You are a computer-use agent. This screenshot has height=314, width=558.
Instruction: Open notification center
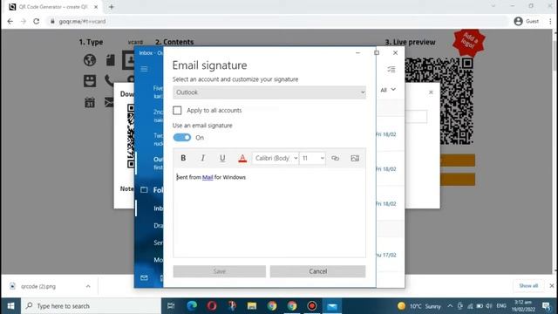point(547,306)
